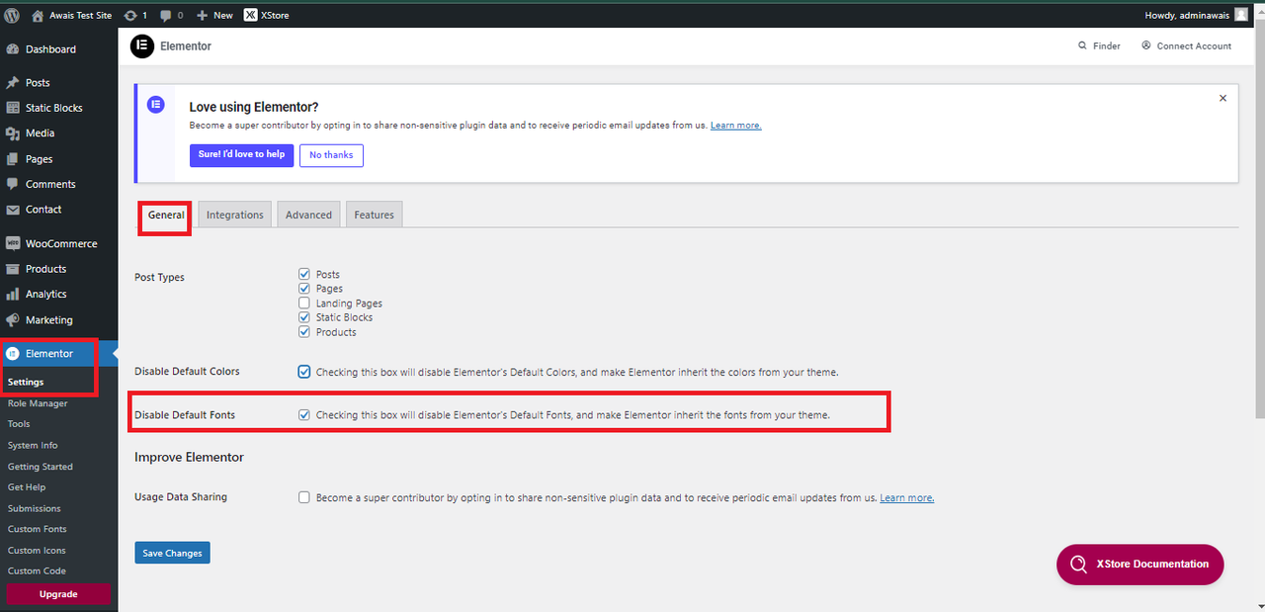The image size is (1265, 612).
Task: Switch to the General tab
Action: (x=166, y=215)
